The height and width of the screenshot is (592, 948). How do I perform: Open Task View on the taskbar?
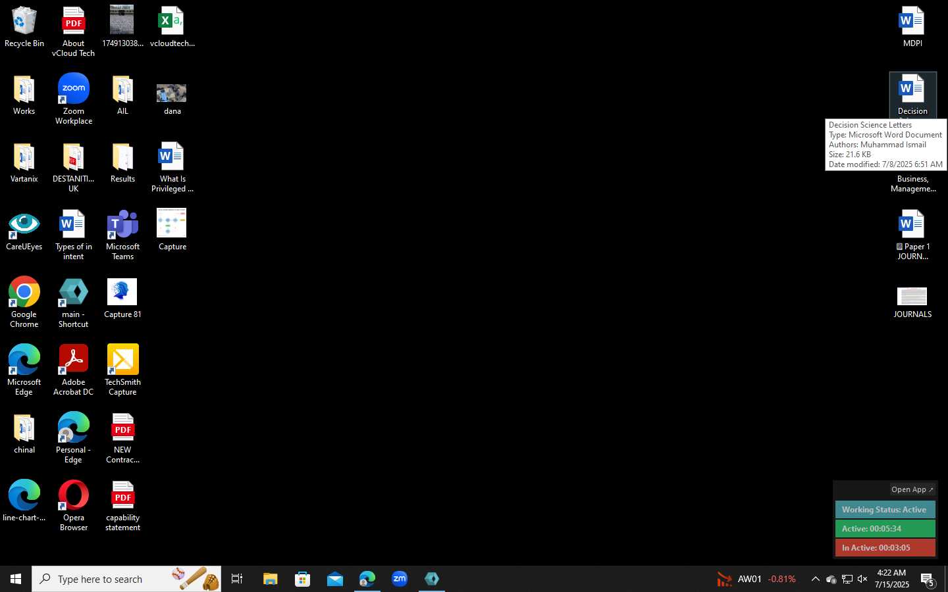(x=237, y=579)
